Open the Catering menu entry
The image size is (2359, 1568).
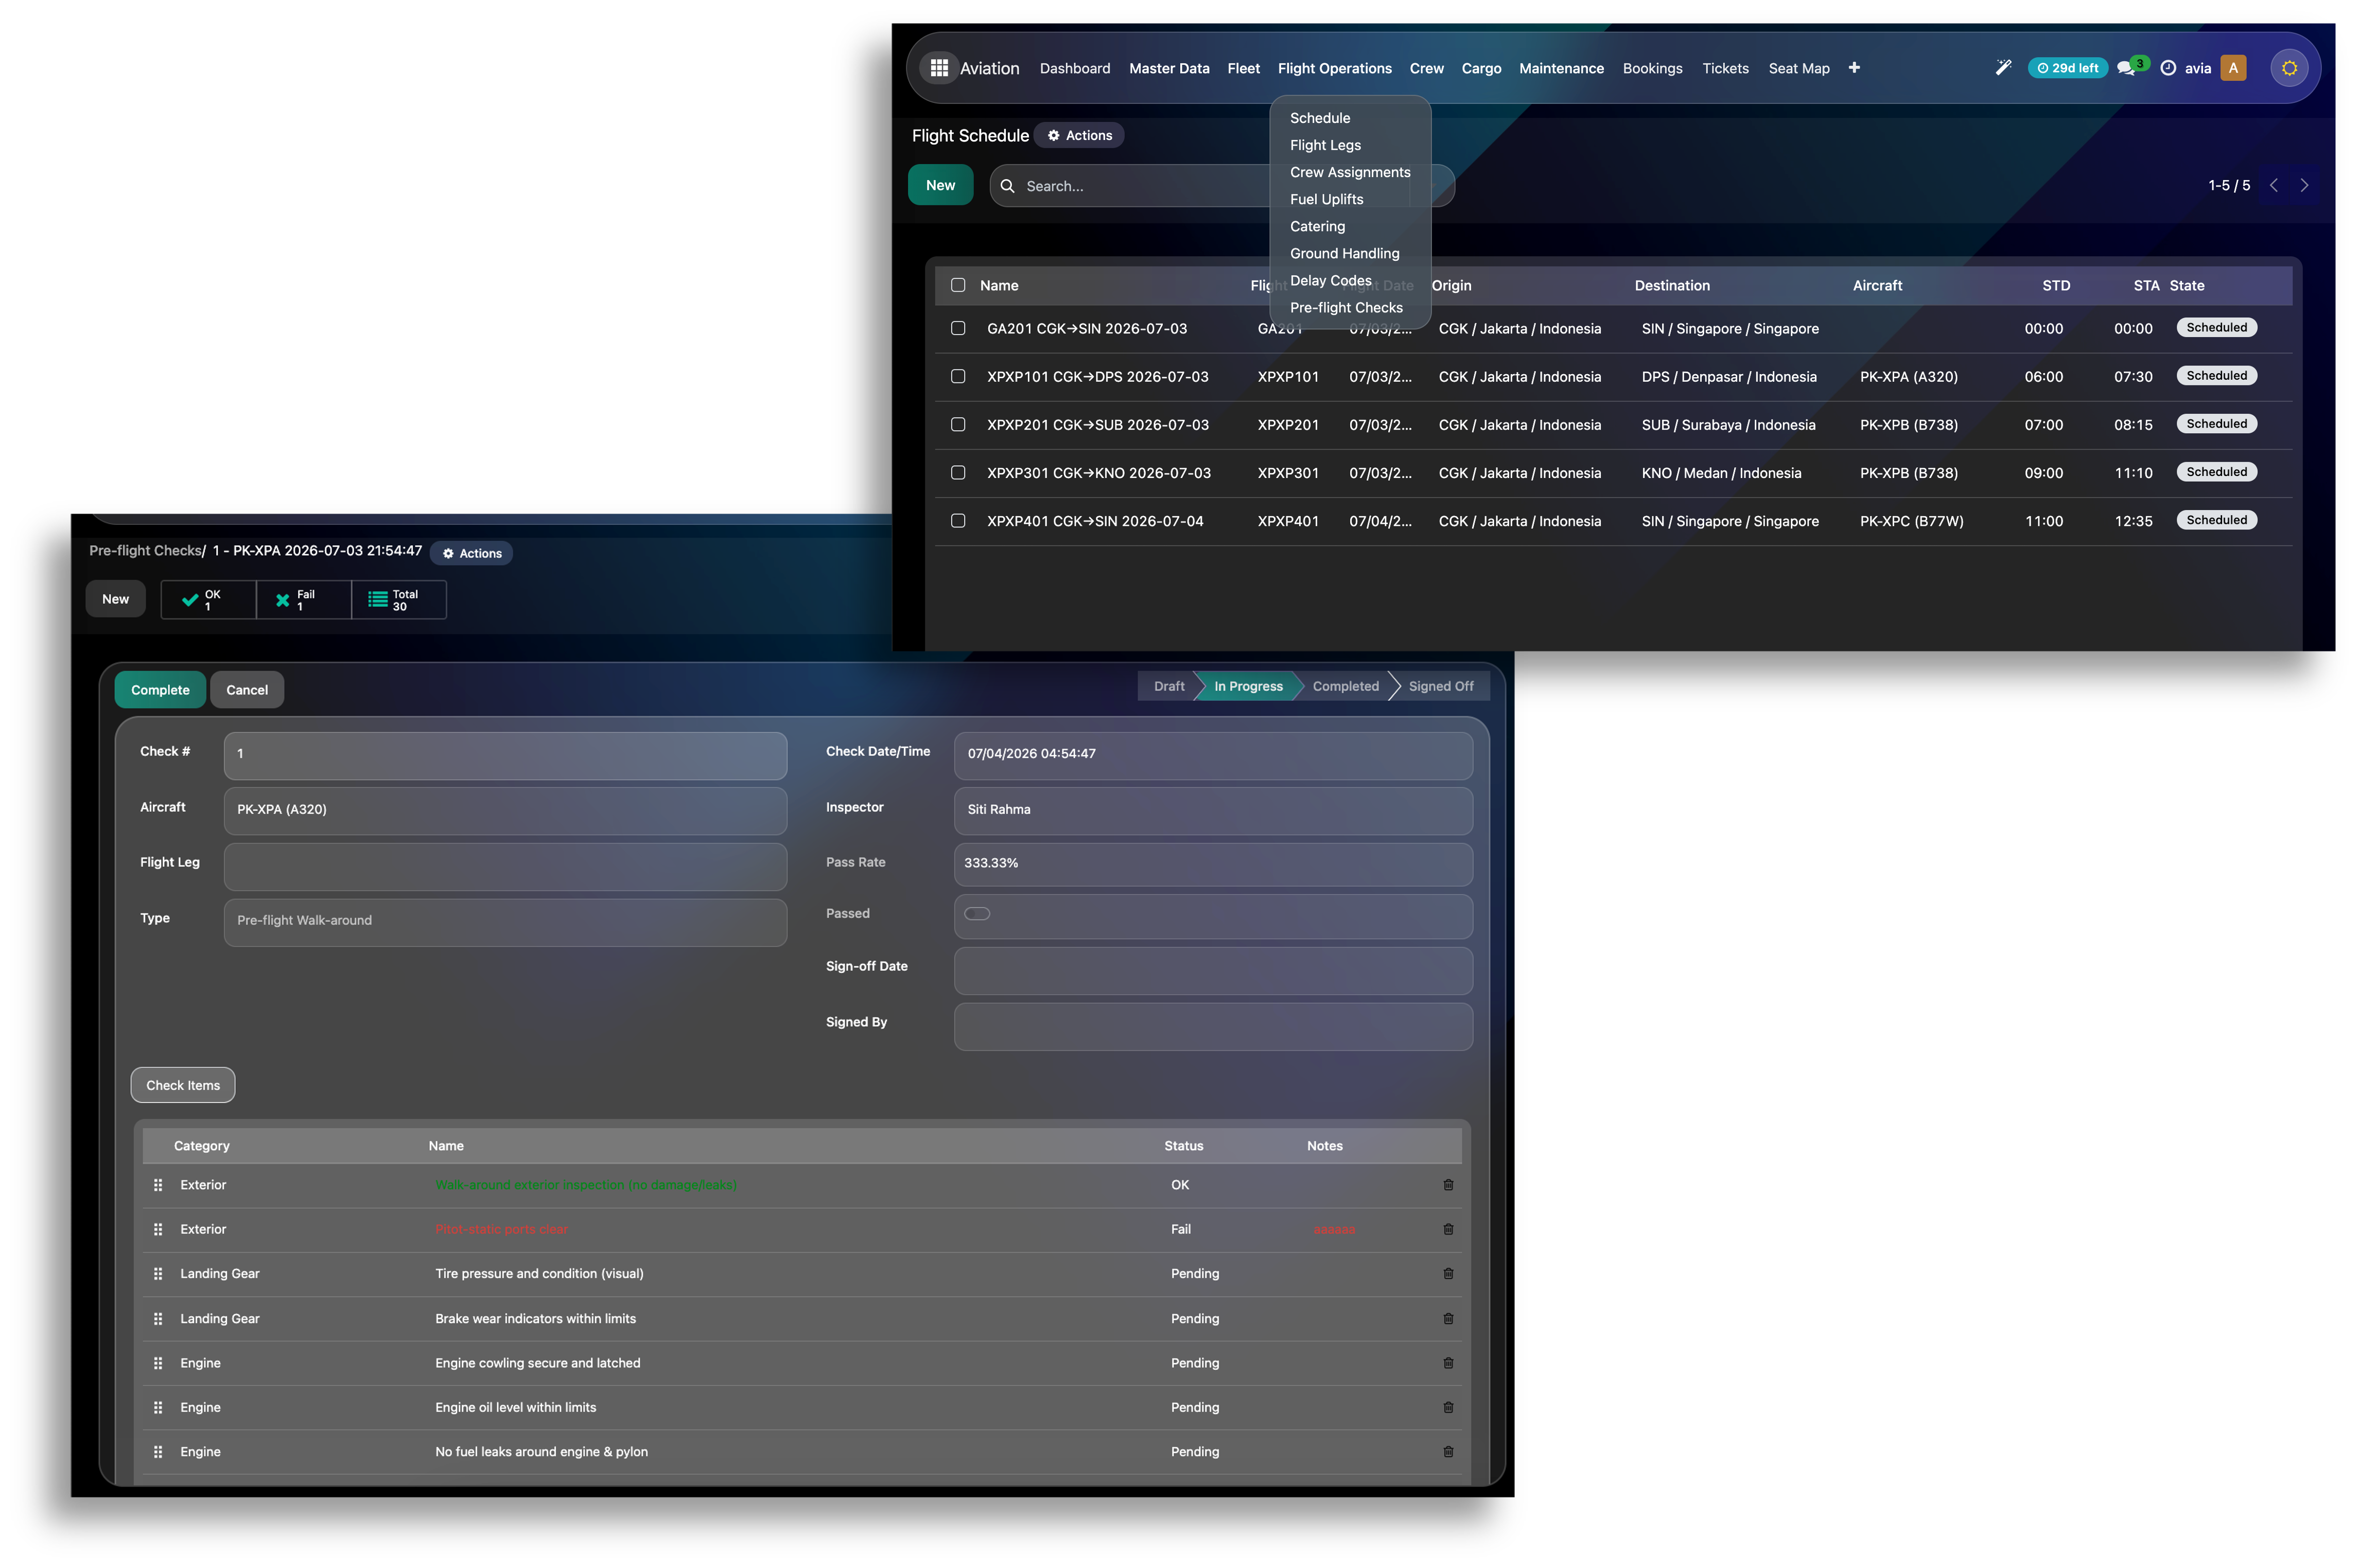pos(1317,226)
